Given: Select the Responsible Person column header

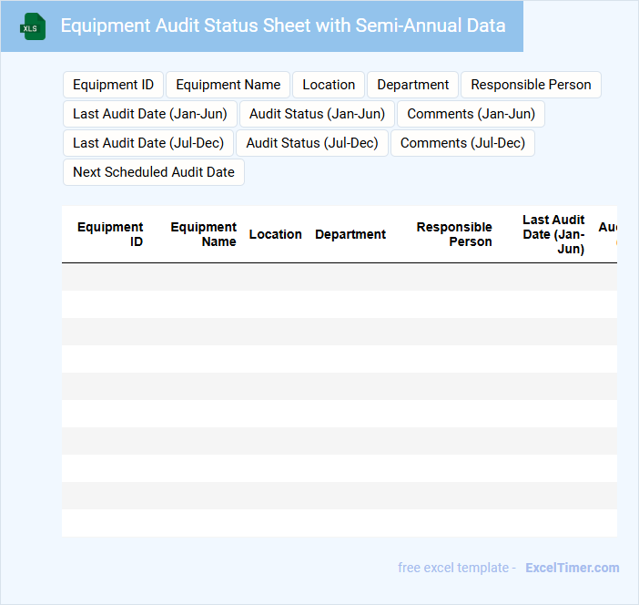Looking at the screenshot, I should (454, 234).
